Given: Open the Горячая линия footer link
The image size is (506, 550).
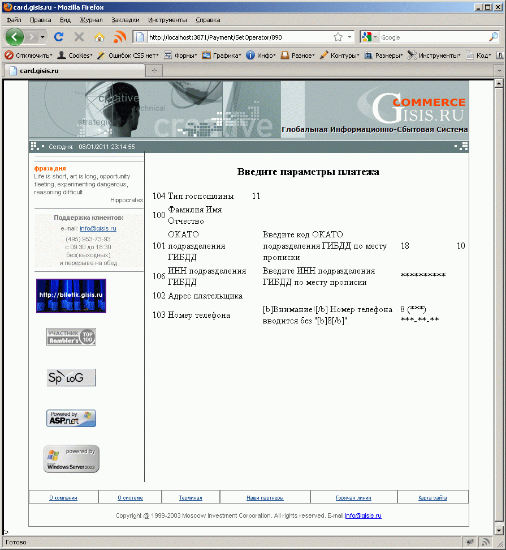Looking at the screenshot, I should (354, 498).
